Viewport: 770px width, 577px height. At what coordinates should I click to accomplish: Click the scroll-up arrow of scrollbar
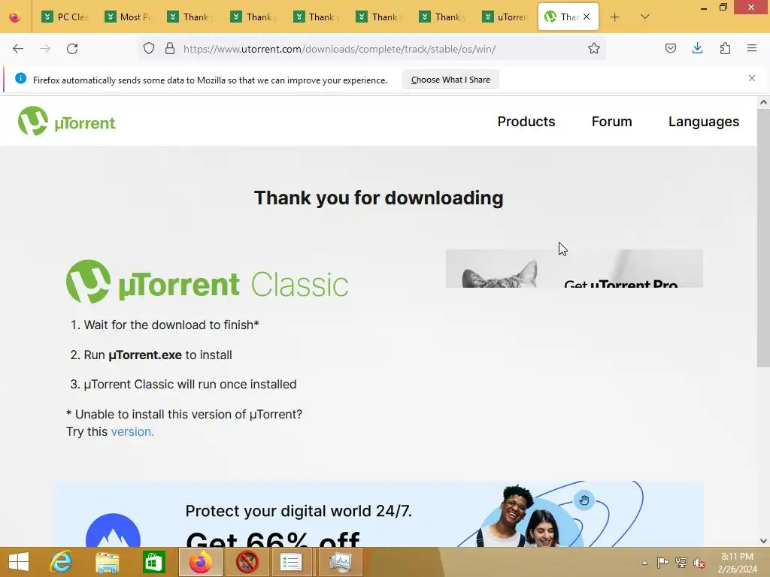click(763, 102)
